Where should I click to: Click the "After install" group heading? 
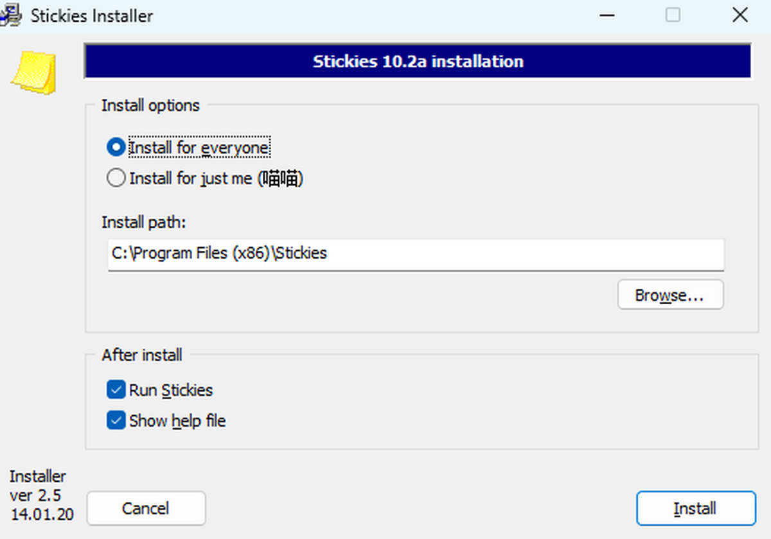142,355
